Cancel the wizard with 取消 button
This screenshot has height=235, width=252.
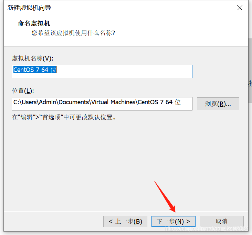(222, 221)
